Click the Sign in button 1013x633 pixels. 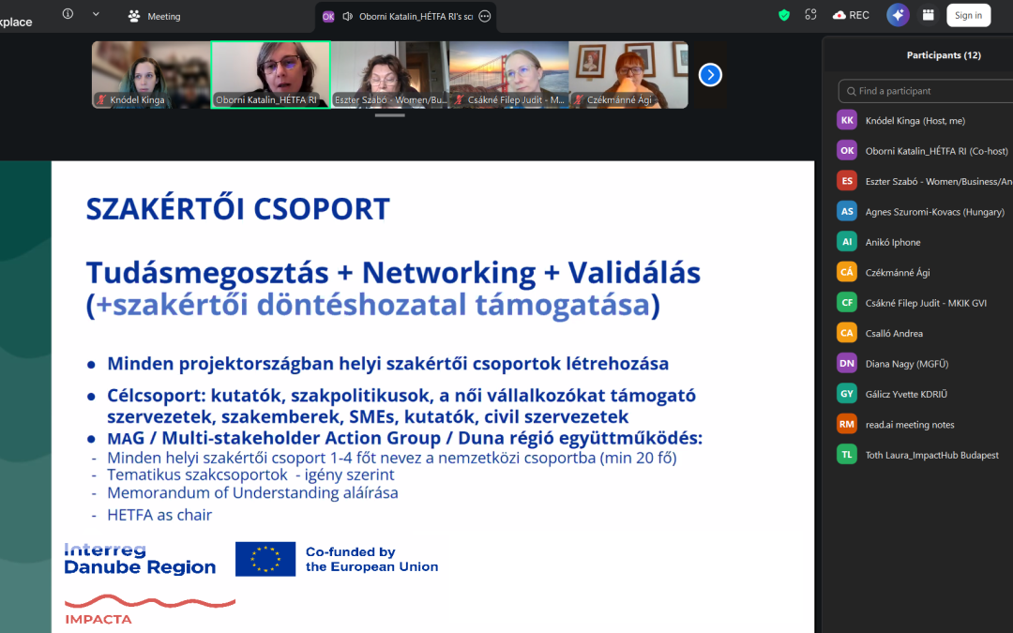pyautogui.click(x=968, y=15)
